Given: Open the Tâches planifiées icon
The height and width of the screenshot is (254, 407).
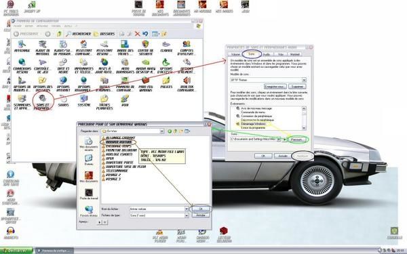Looking at the screenshot, I should [104, 102].
